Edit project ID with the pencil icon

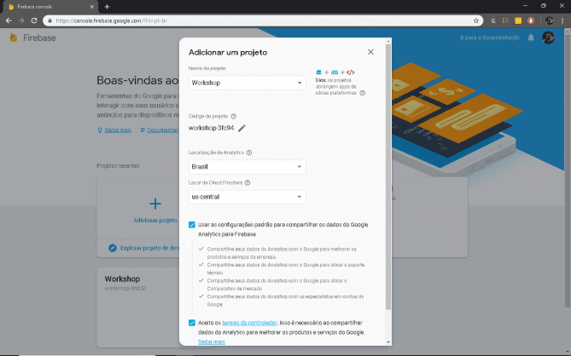coord(242,128)
